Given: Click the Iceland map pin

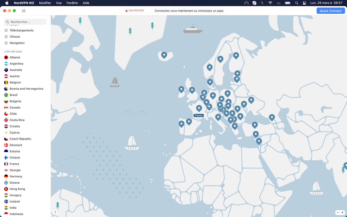Looking at the screenshot, I should point(164,55).
